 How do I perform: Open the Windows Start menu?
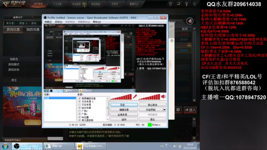[x=5, y=146]
